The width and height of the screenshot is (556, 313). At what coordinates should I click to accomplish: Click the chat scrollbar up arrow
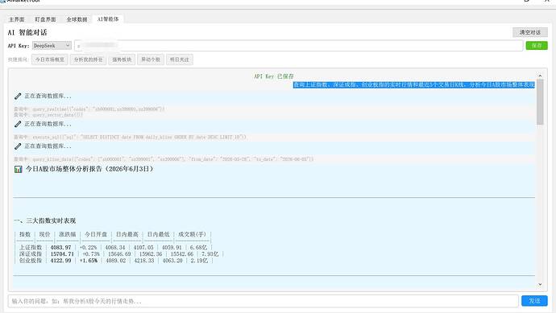click(540, 76)
